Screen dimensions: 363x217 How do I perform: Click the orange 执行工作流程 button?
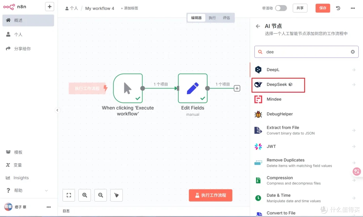point(210,195)
